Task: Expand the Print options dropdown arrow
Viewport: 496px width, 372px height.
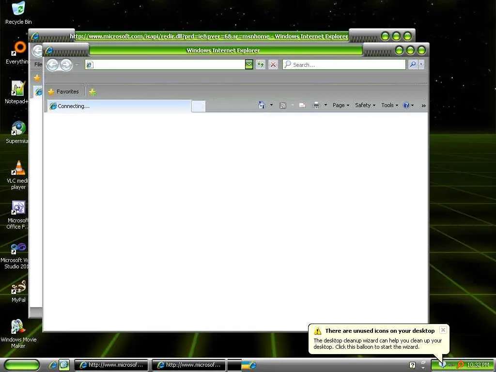Action: pyautogui.click(x=325, y=105)
